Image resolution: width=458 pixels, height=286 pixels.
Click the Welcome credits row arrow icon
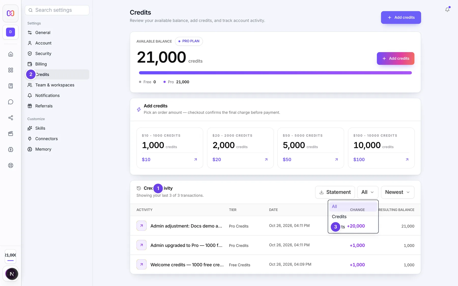[x=141, y=264]
